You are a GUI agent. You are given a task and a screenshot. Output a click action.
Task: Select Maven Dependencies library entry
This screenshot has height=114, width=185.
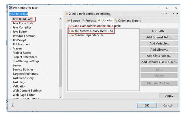click(x=89, y=35)
